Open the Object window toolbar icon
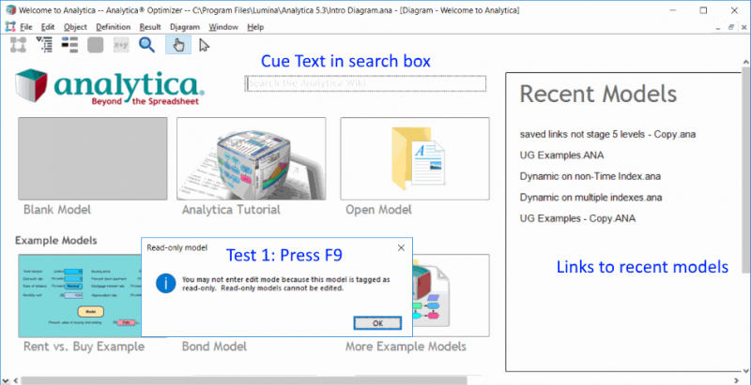 point(69,45)
